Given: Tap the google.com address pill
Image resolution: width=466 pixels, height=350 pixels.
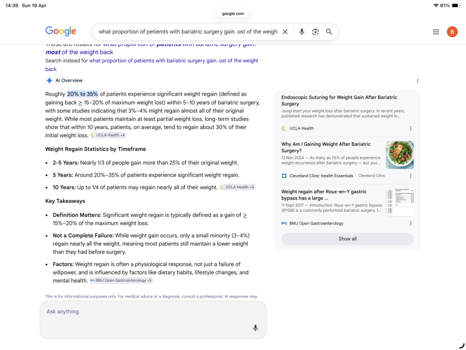Looking at the screenshot, I should click(232, 13).
